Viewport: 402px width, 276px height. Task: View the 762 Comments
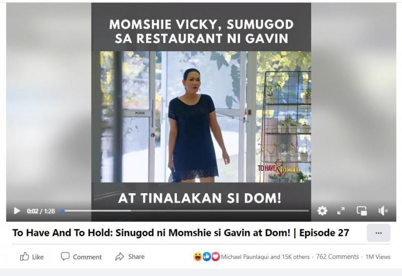click(x=337, y=257)
